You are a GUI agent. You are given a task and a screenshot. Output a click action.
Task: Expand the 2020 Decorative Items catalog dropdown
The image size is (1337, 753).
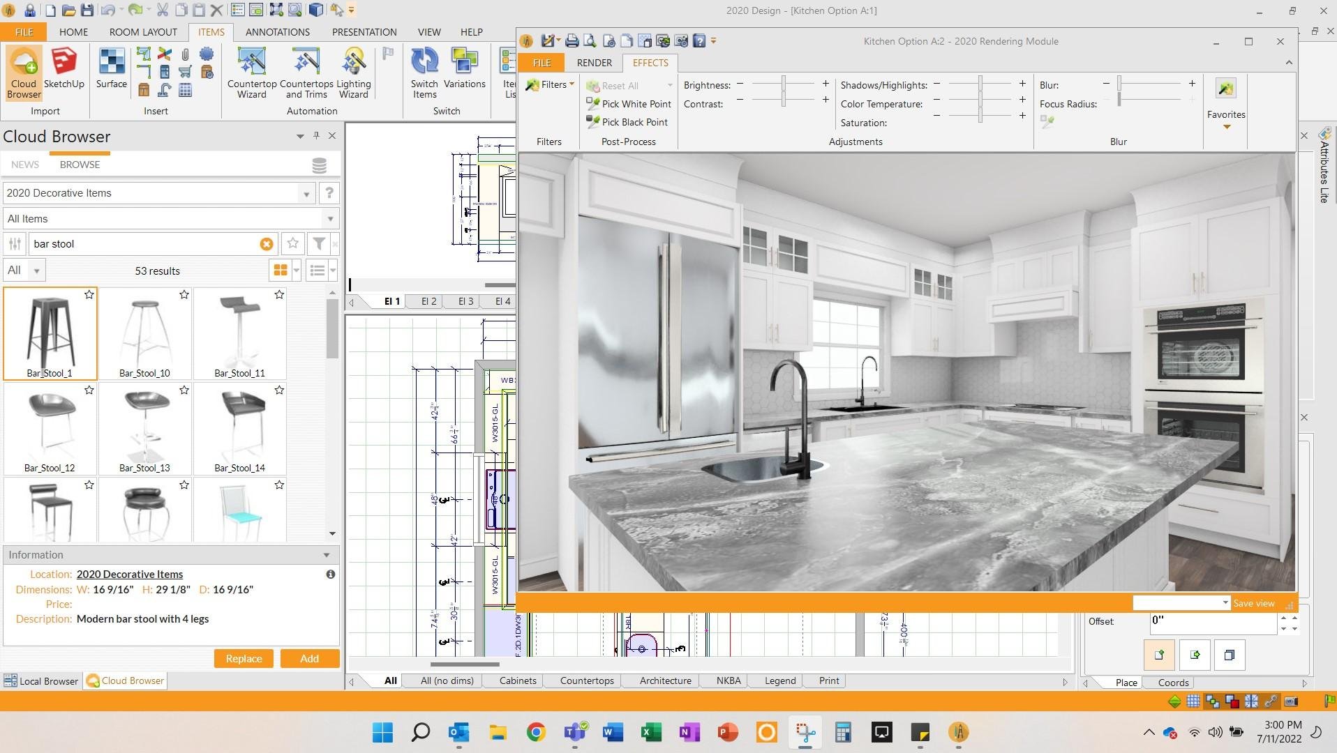pyautogui.click(x=306, y=194)
